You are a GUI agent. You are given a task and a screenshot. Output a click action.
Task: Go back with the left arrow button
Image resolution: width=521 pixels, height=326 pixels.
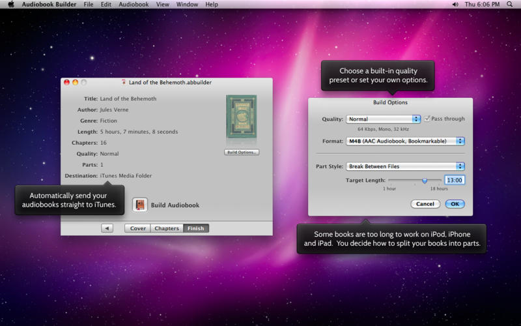click(x=107, y=228)
